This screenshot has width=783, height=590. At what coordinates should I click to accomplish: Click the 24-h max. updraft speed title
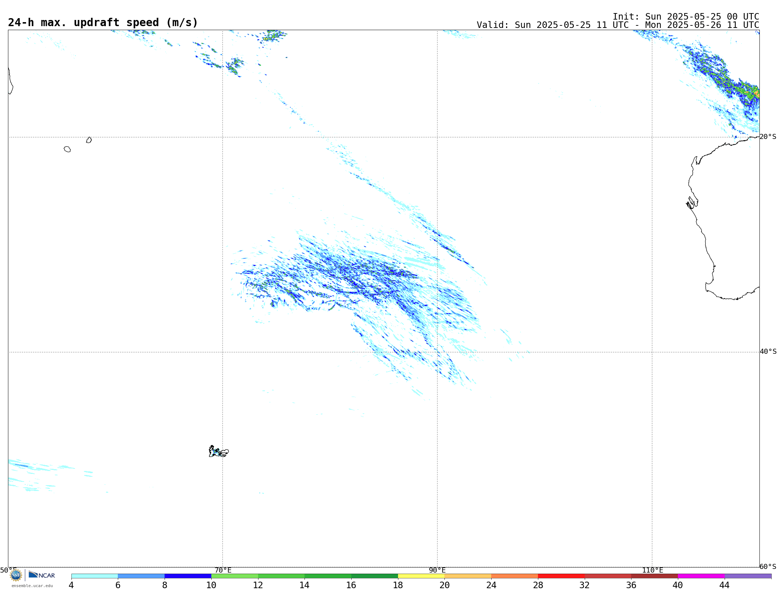(x=103, y=22)
